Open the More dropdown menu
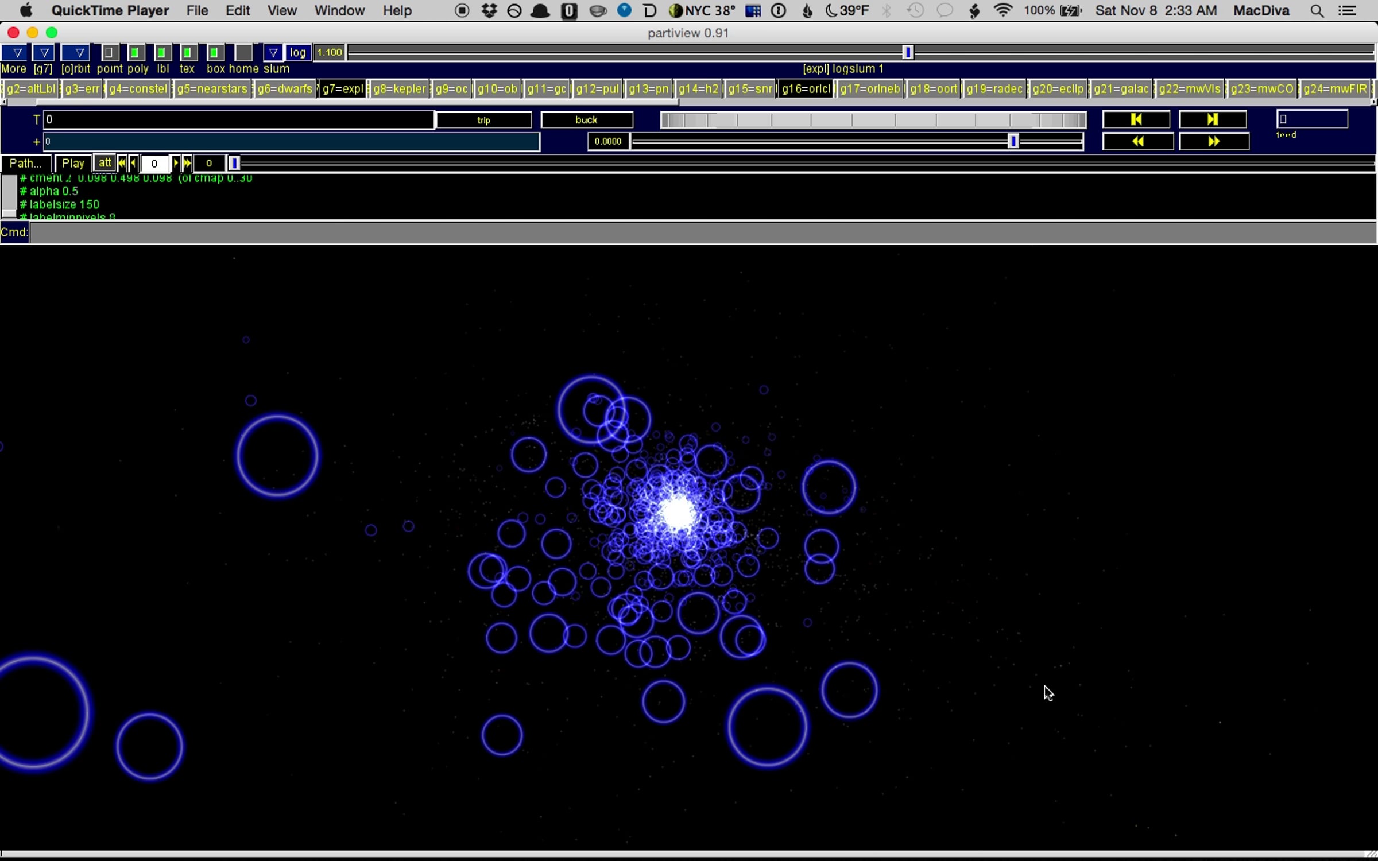1378x861 pixels. click(17, 53)
